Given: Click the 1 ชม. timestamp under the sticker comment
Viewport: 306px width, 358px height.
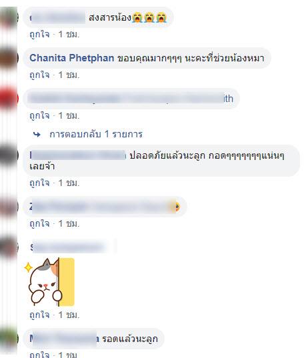Looking at the screenshot, I should (69, 315).
